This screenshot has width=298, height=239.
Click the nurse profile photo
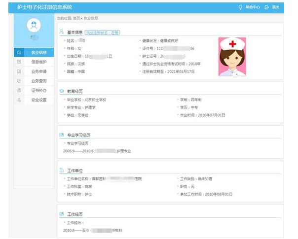(x=232, y=57)
